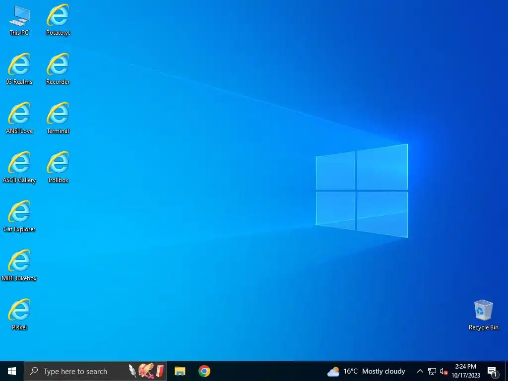
Task: Select the MIDI Jukebox shortcut
Action: click(x=19, y=266)
